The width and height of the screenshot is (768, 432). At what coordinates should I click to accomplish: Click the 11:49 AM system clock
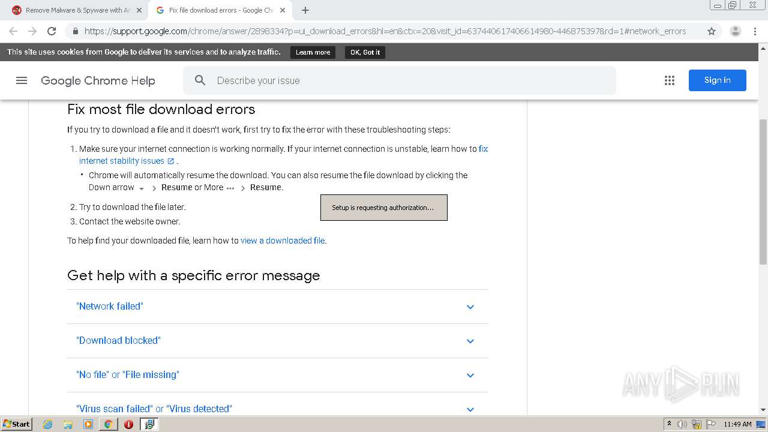(x=737, y=424)
